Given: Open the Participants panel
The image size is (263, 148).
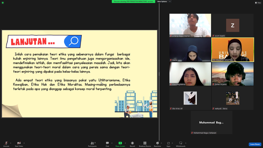Looking at the screenshot, I should pyautogui.click(x=92, y=144).
